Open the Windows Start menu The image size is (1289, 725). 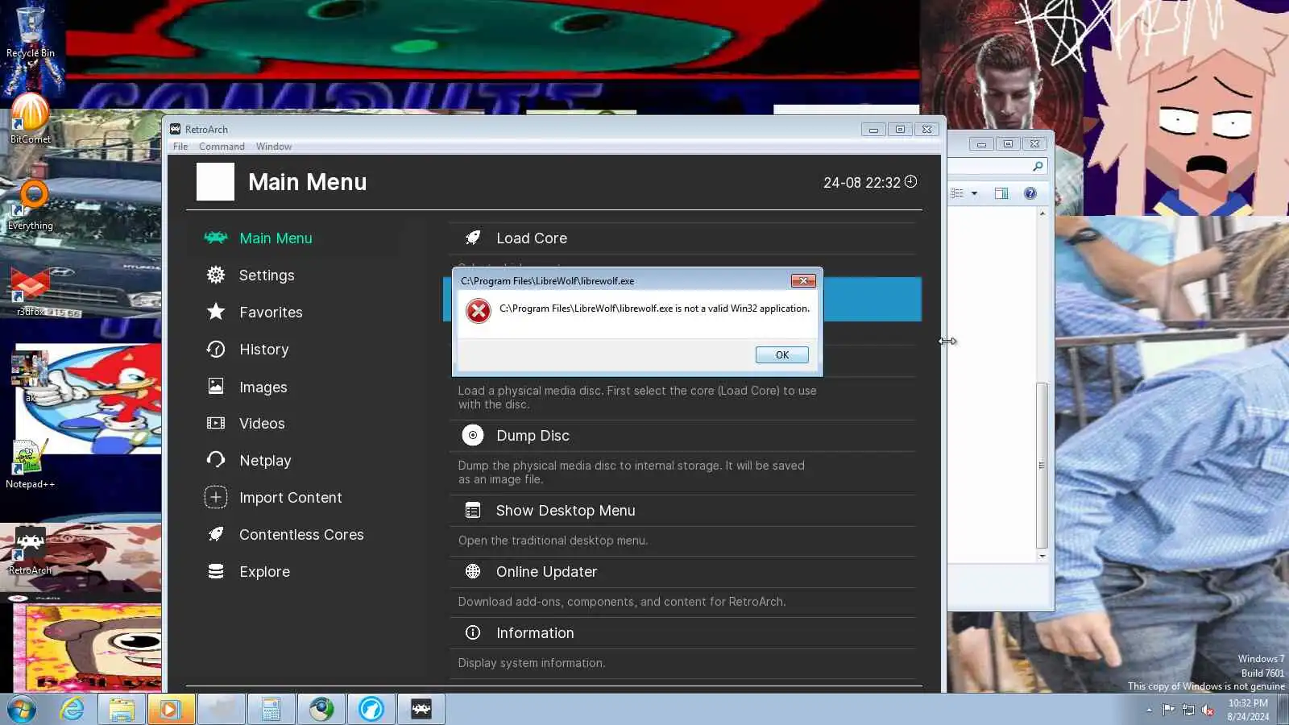click(x=22, y=710)
